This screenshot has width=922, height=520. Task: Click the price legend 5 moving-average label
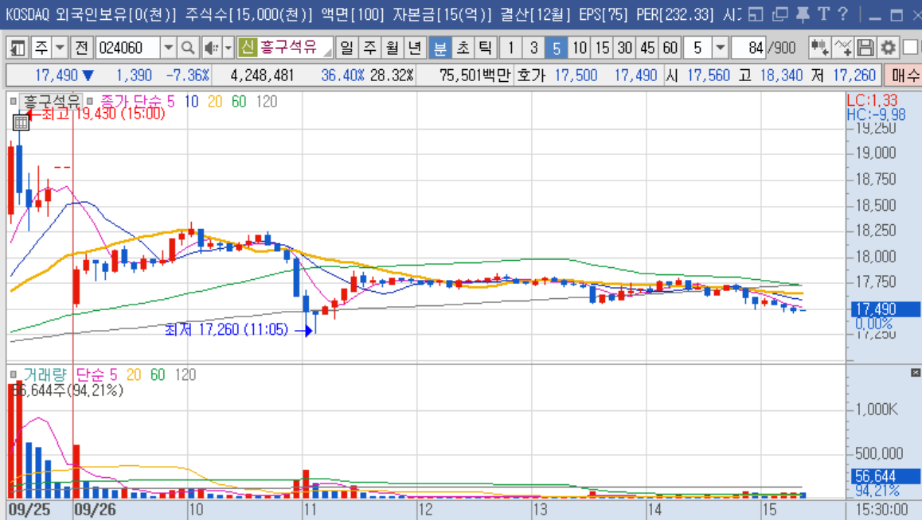170,102
